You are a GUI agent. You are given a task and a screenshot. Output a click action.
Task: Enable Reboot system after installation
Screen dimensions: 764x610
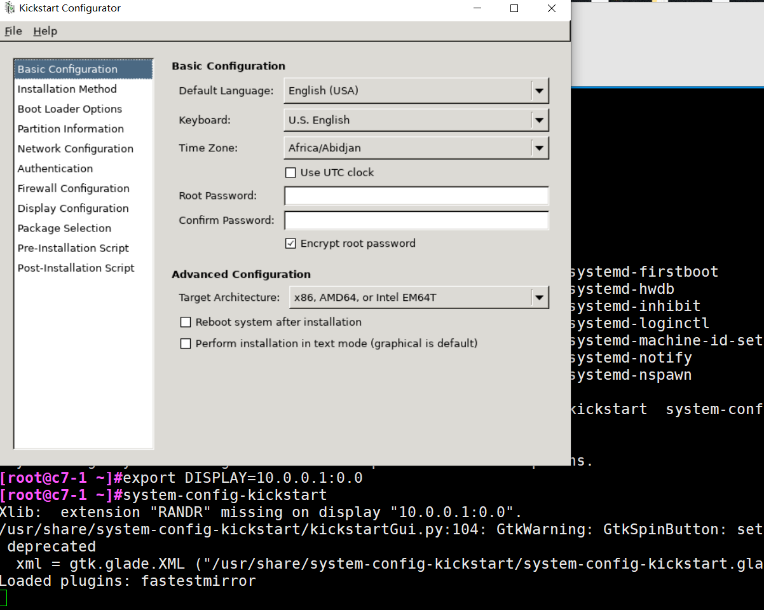point(186,322)
